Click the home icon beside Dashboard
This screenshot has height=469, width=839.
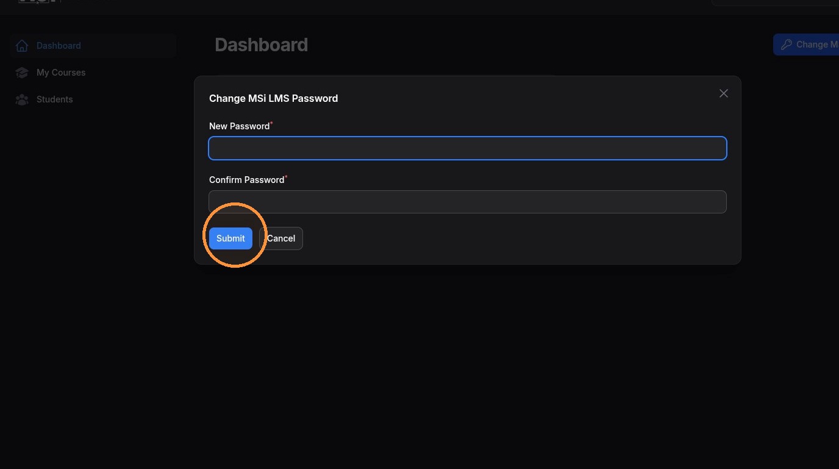click(22, 46)
